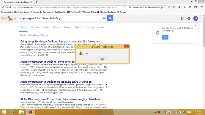Open Internet Explorer from the taskbar

12,112
